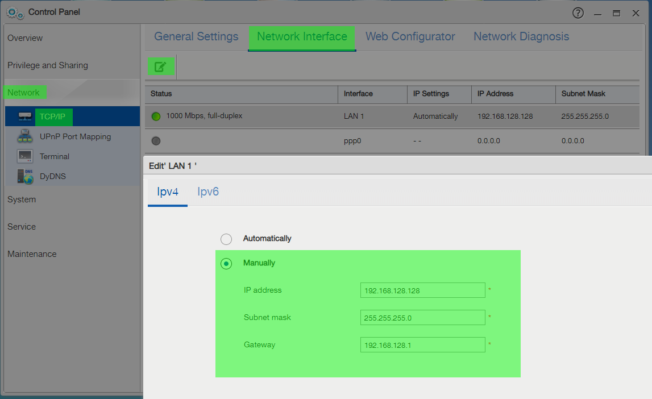The image size is (652, 399).
Task: Click the green LAN 1 status indicator
Action: pos(156,117)
